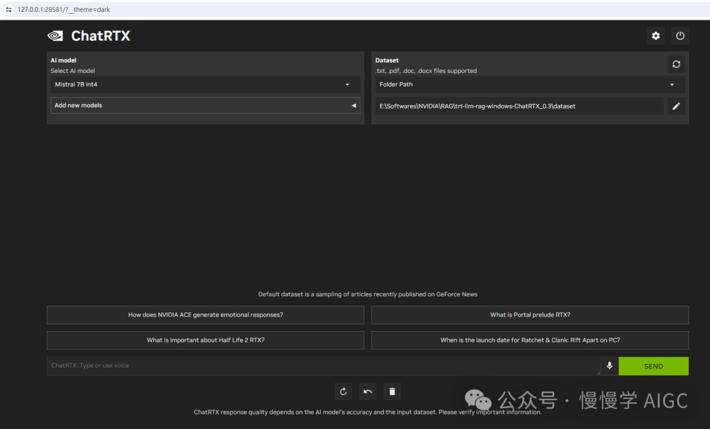This screenshot has width=710, height=429.
Task: Open the settings gear icon
Action: pos(655,36)
